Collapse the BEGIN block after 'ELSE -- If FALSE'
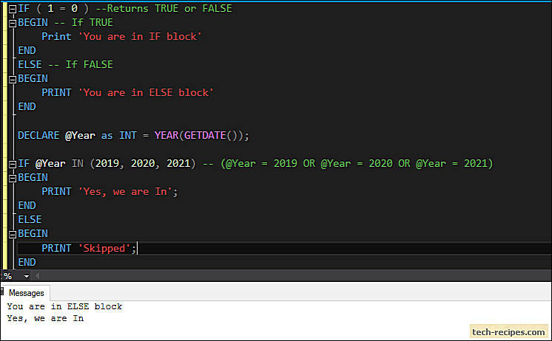Image resolution: width=552 pixels, height=341 pixels. [x=13, y=80]
